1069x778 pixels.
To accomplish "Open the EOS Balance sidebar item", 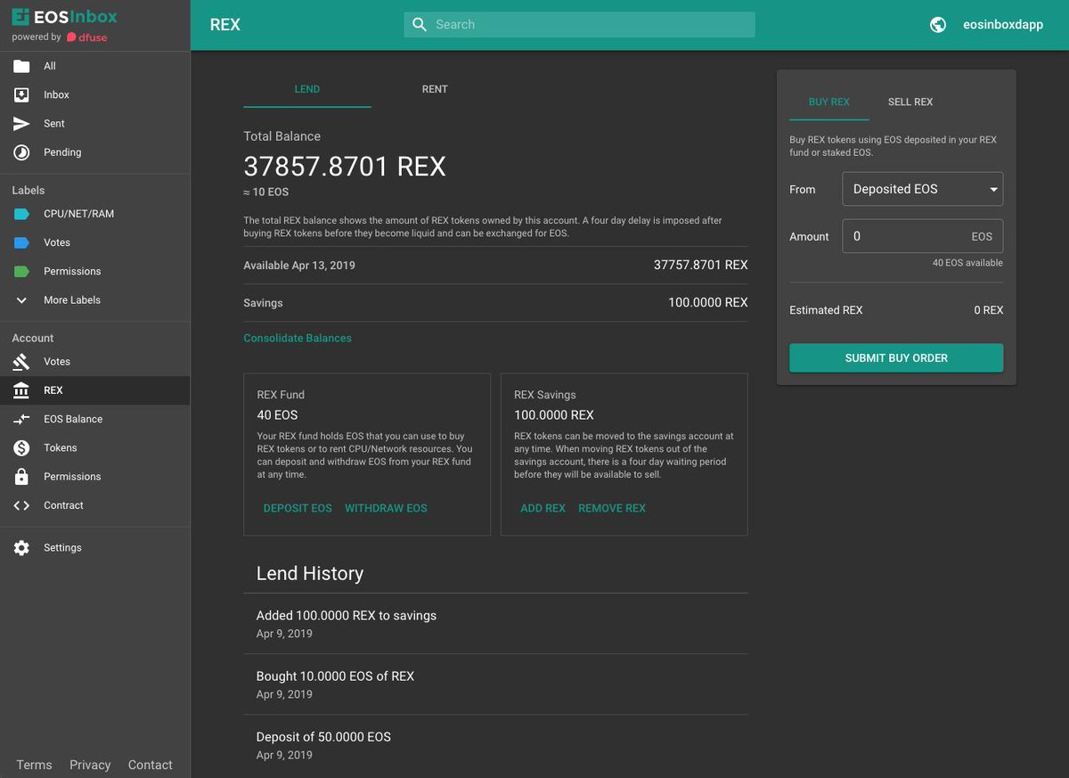I will click(x=94, y=419).
